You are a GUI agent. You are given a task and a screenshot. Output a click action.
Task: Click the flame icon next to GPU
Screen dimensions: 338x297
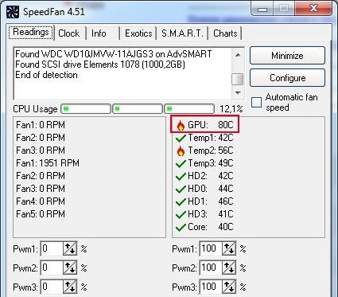click(x=181, y=125)
